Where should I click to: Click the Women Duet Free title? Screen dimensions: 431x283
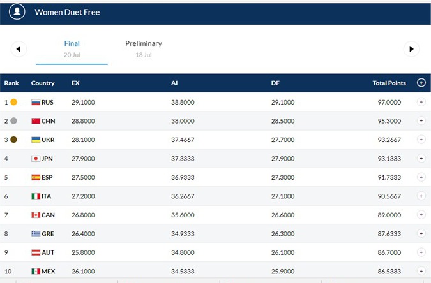point(67,12)
